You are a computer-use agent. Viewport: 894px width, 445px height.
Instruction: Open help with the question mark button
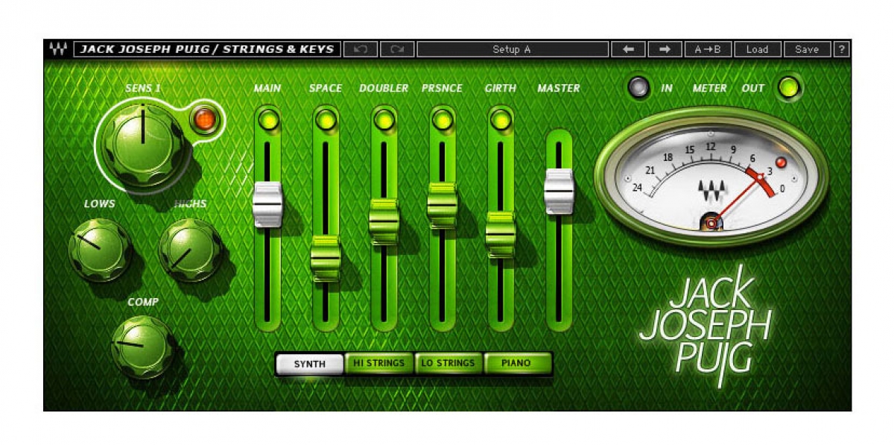tap(841, 50)
